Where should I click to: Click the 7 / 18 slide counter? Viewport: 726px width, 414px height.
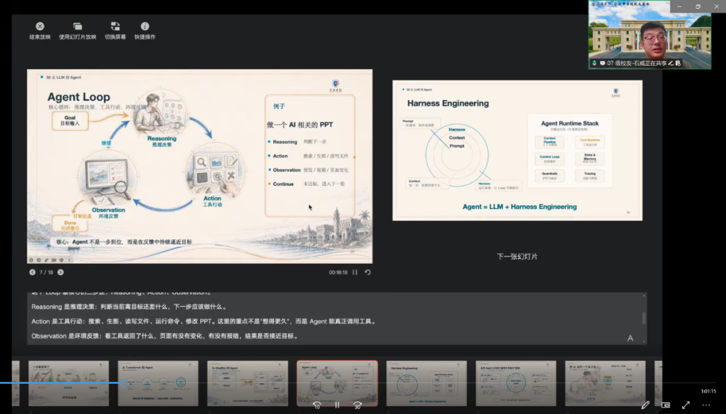coord(46,272)
